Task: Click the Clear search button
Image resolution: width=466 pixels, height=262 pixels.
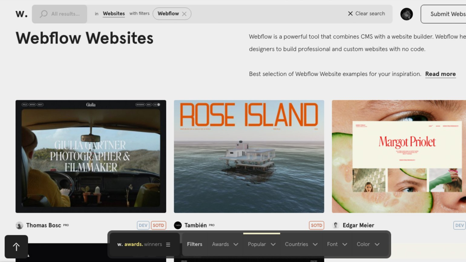Action: (366, 14)
